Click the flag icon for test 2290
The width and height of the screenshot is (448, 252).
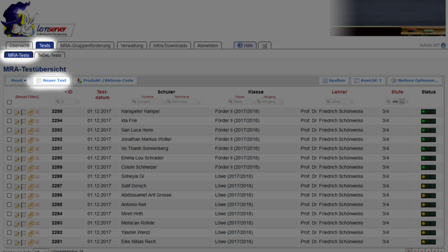(x=24, y=158)
